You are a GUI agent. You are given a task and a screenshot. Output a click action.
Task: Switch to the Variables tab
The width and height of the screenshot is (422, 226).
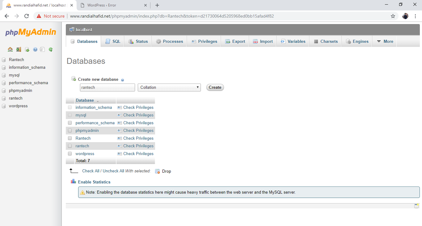tap(293, 41)
